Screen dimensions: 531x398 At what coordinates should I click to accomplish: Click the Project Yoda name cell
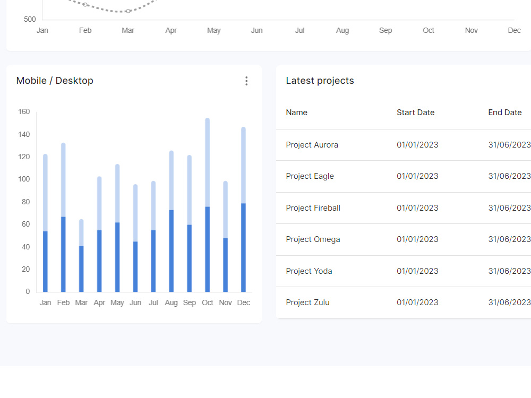click(x=309, y=271)
